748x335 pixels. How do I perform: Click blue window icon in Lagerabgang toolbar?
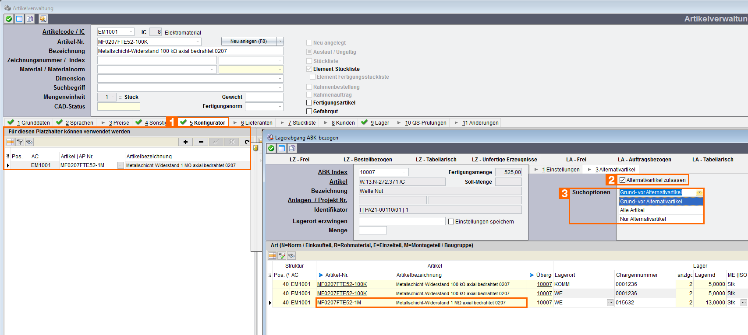(282, 148)
